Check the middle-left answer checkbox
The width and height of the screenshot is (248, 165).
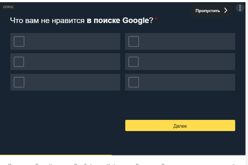[x=19, y=62]
